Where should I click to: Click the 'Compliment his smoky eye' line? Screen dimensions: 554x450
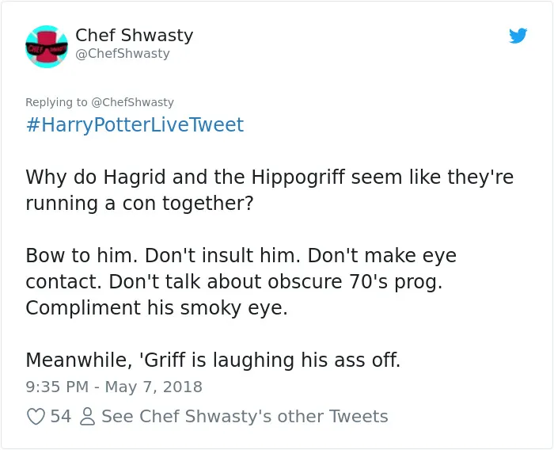tap(157, 307)
